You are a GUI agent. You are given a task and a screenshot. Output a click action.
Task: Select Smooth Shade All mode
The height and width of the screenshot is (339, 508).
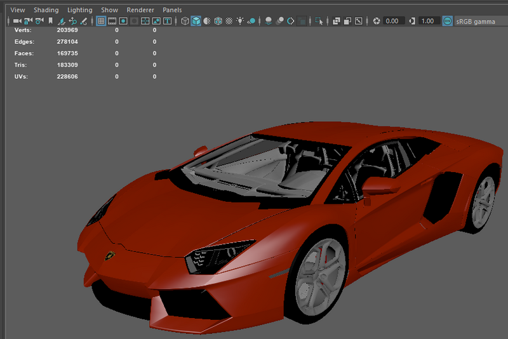click(x=196, y=21)
